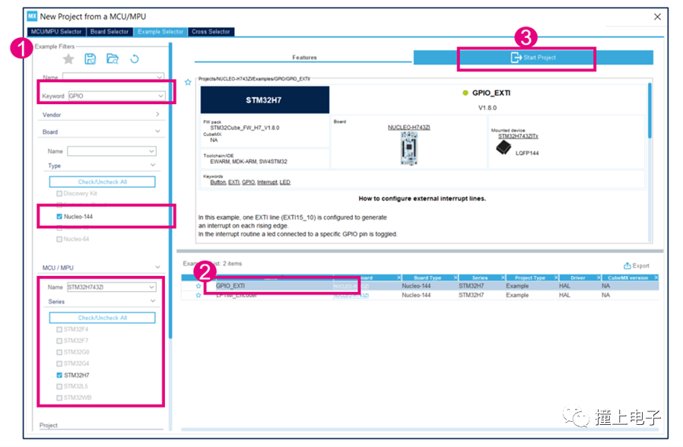The height and width of the screenshot is (447, 683).
Task: Check the STM32WB series filter
Action: [x=59, y=398]
